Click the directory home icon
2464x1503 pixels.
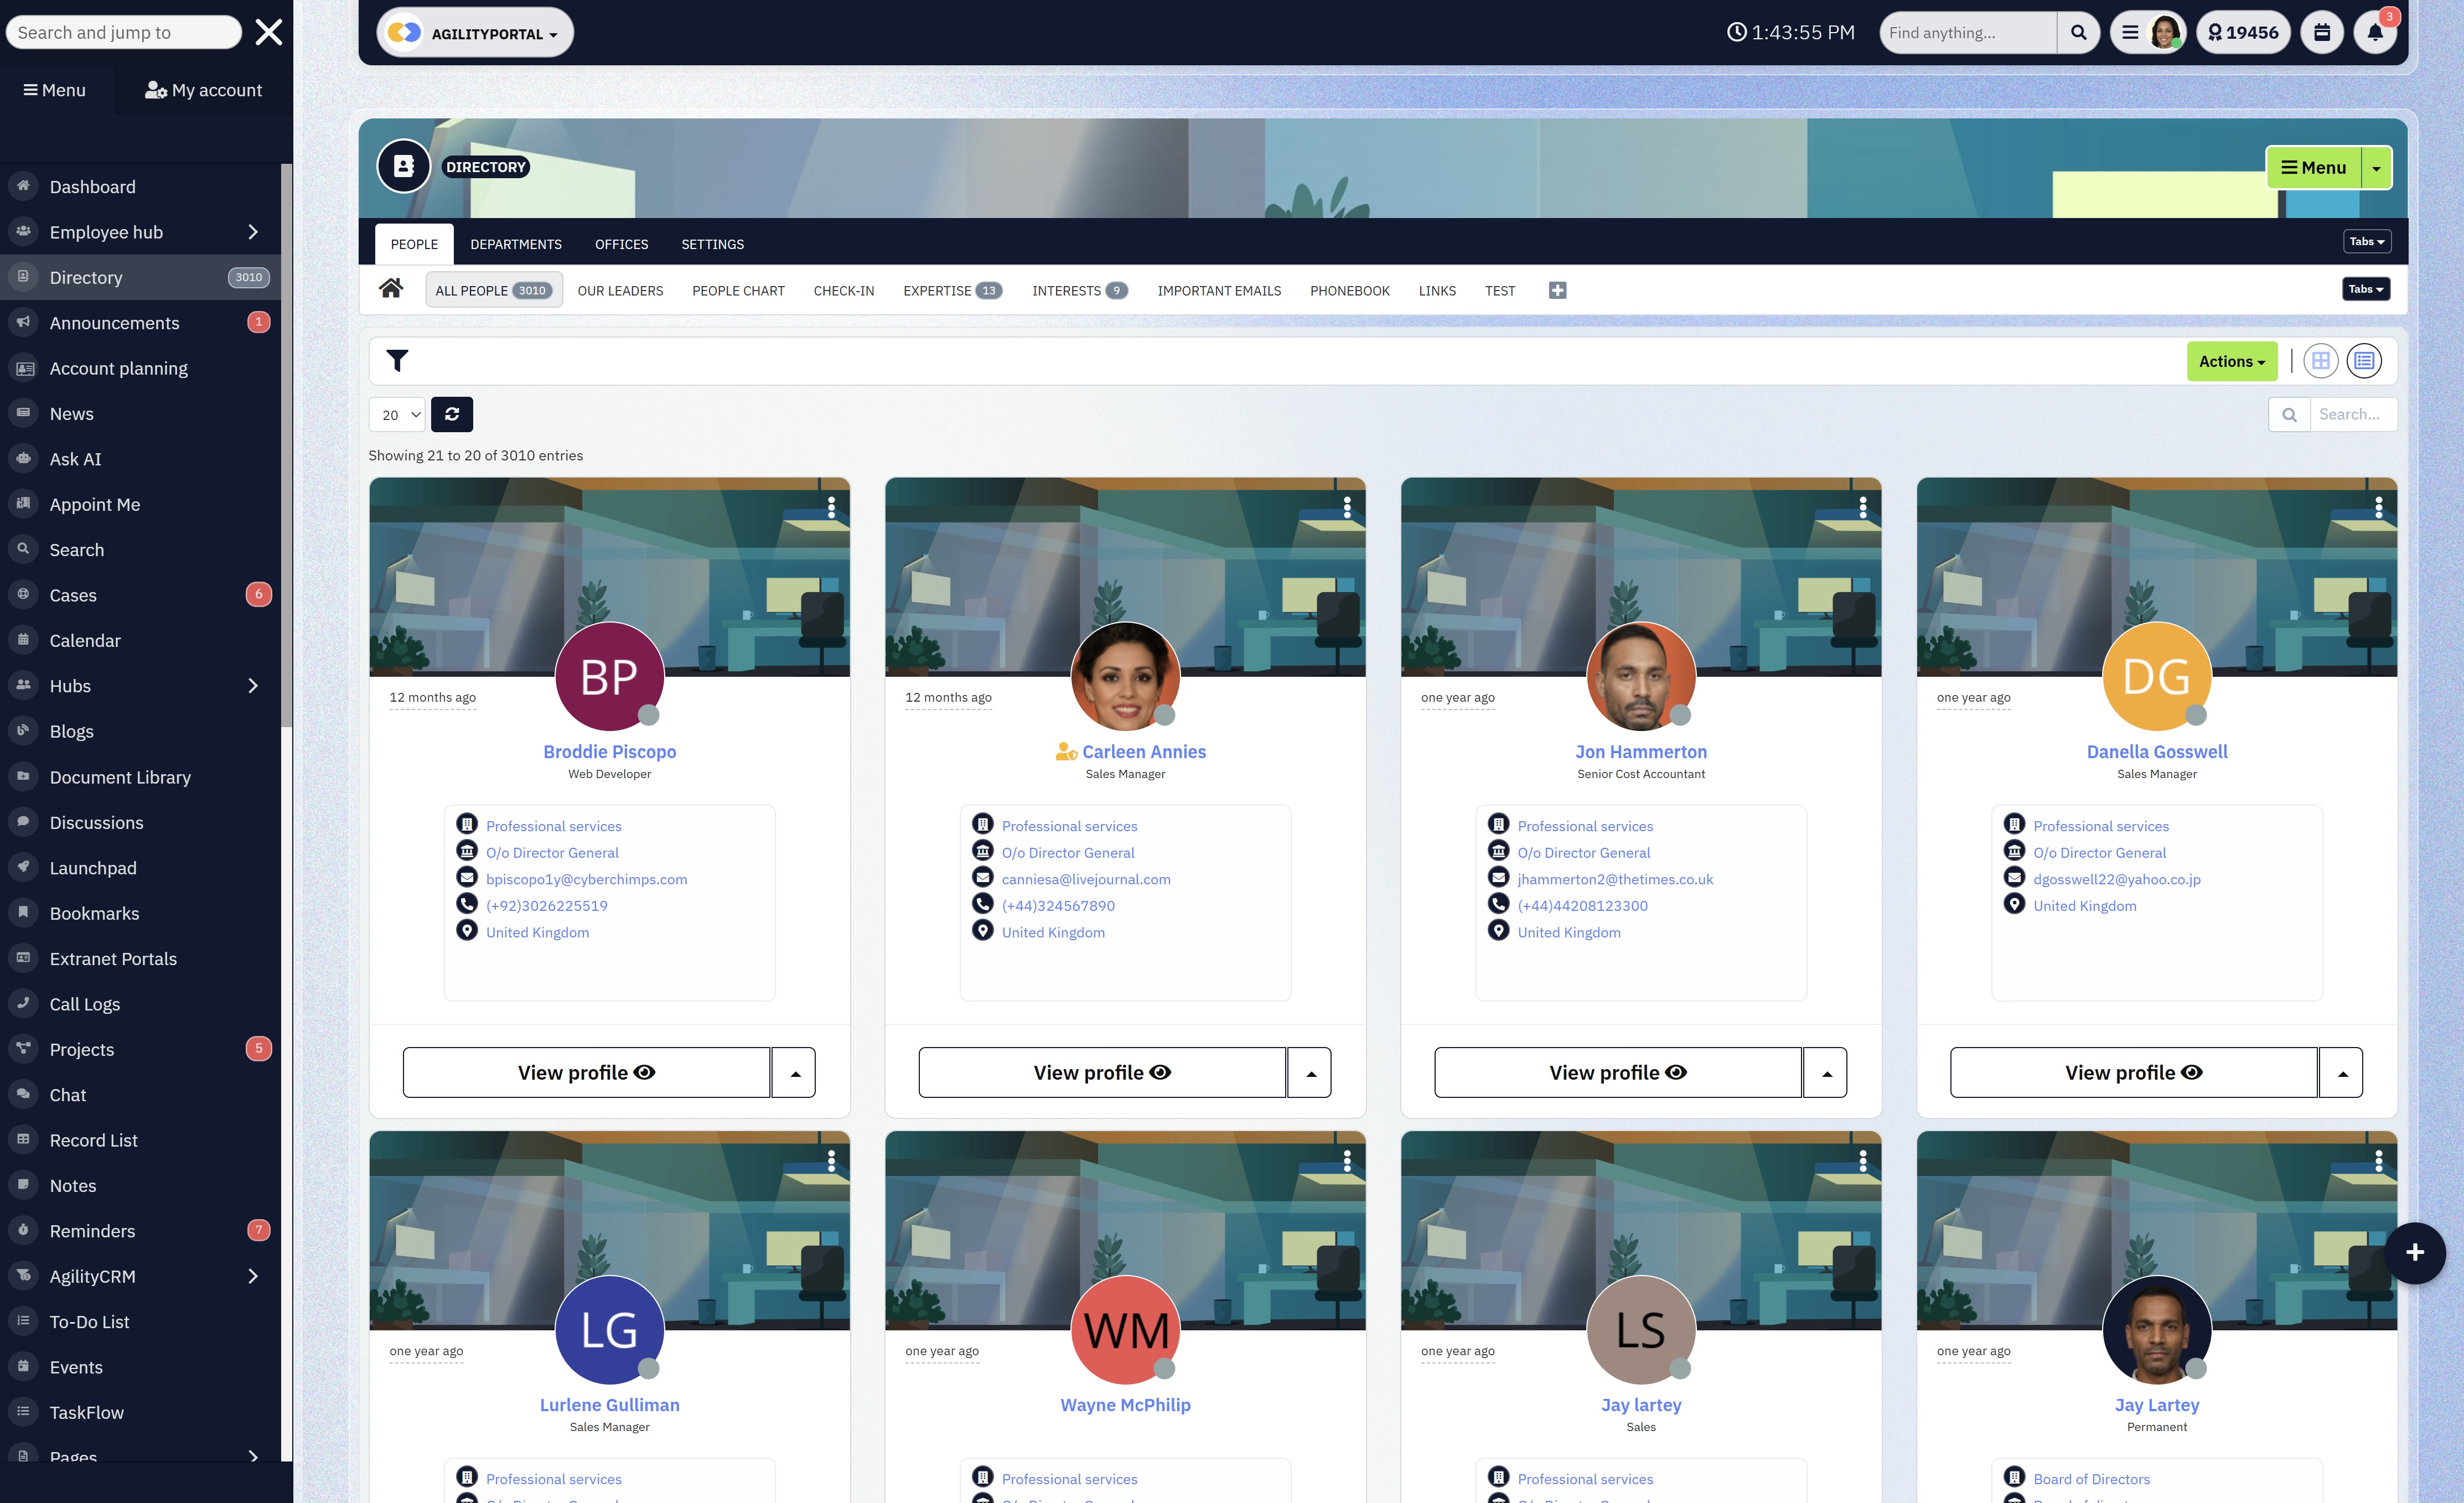(391, 289)
